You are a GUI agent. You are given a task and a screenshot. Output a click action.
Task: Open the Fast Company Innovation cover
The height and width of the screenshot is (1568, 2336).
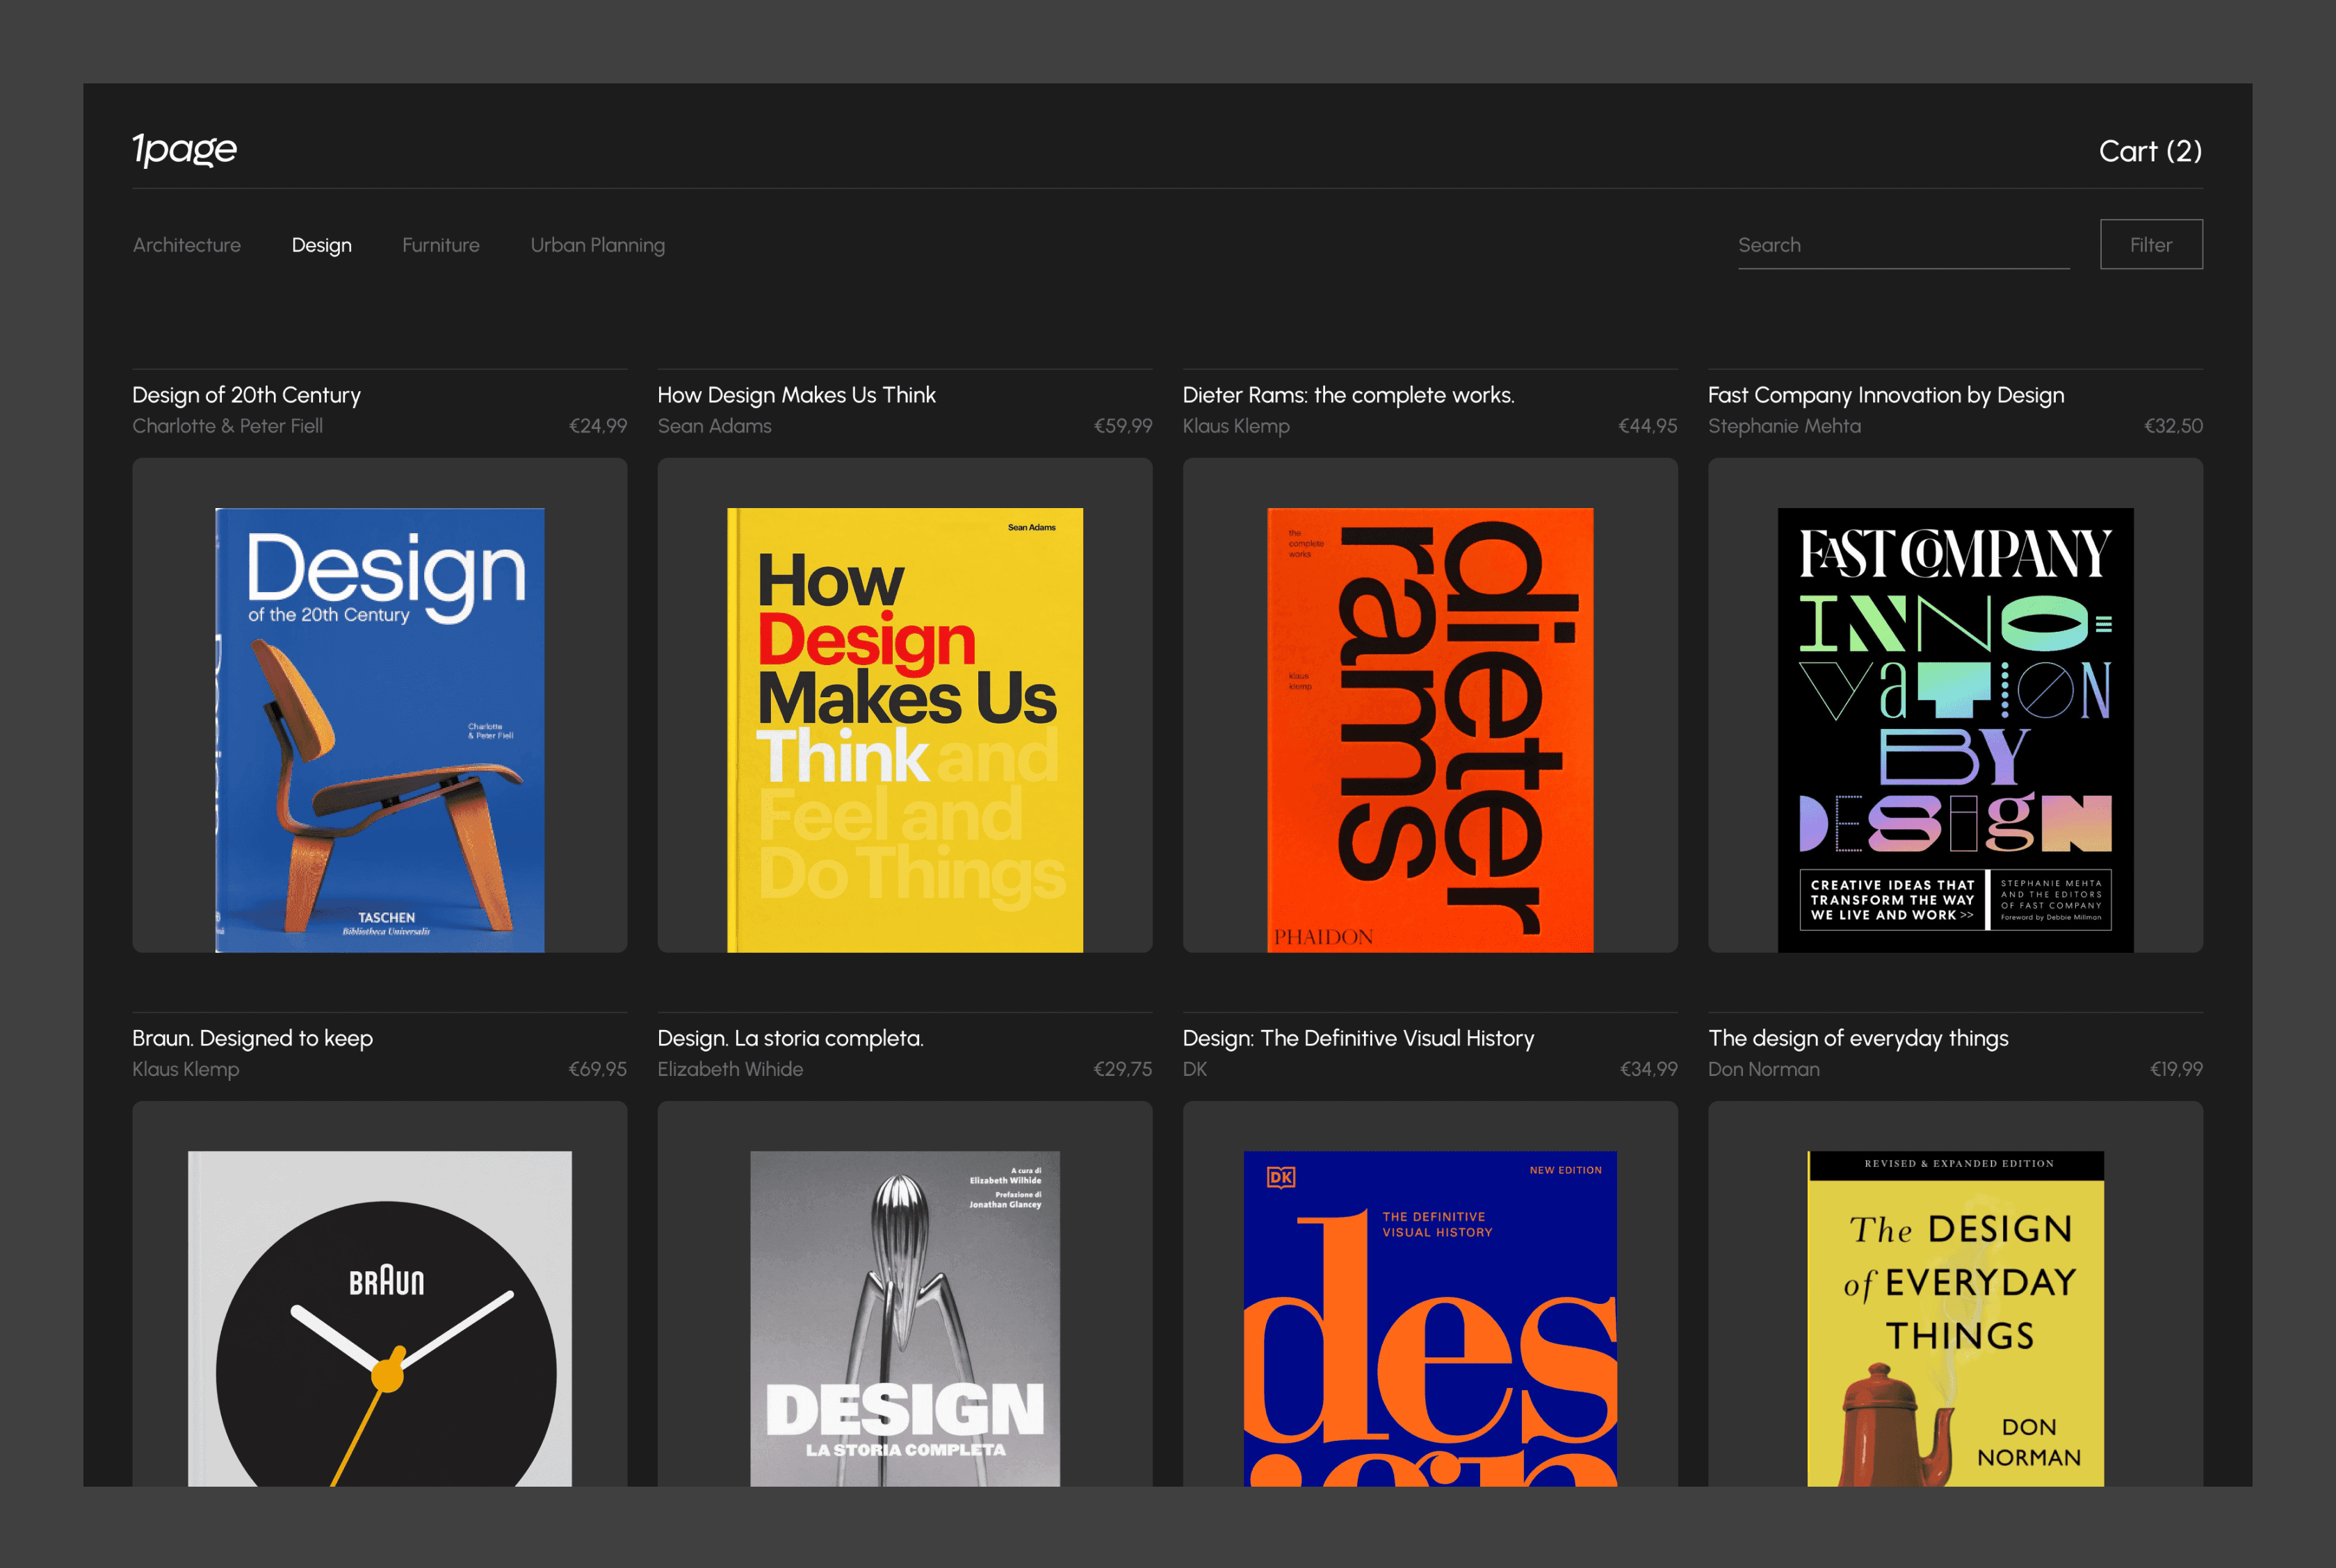pyautogui.click(x=1954, y=729)
